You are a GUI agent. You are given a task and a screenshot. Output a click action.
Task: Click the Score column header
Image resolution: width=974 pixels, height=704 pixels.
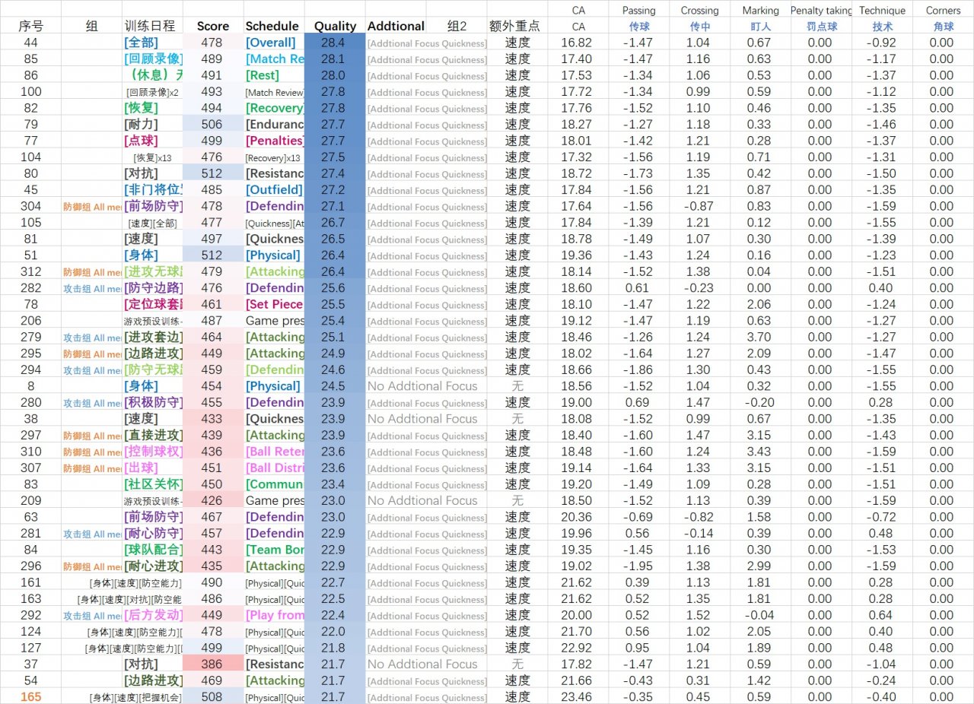click(x=213, y=26)
